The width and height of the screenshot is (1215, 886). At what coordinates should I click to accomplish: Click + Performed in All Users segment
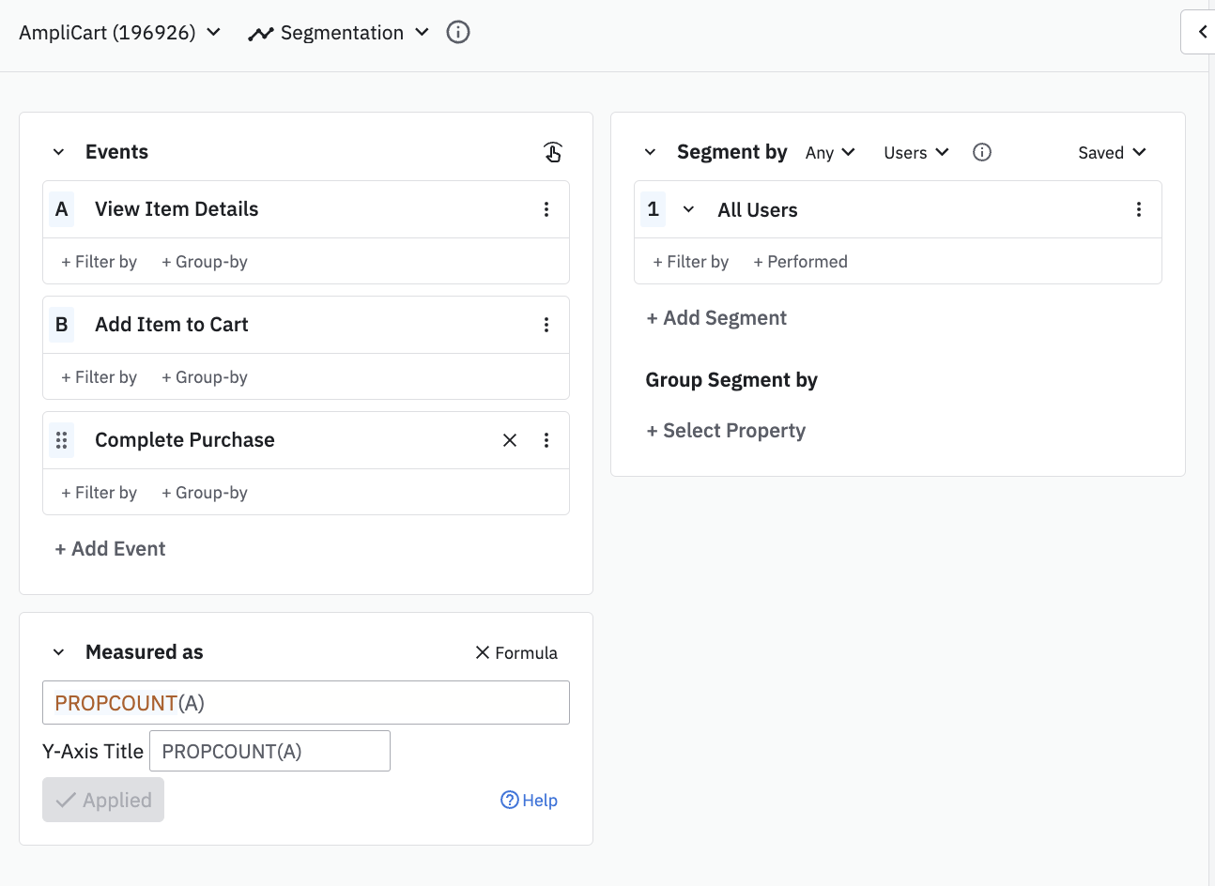tap(800, 262)
